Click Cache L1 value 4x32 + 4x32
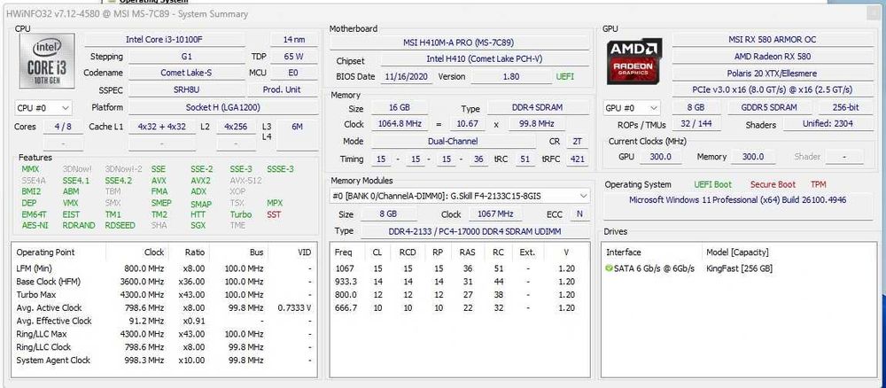This screenshot has height=388, width=886. tap(161, 127)
